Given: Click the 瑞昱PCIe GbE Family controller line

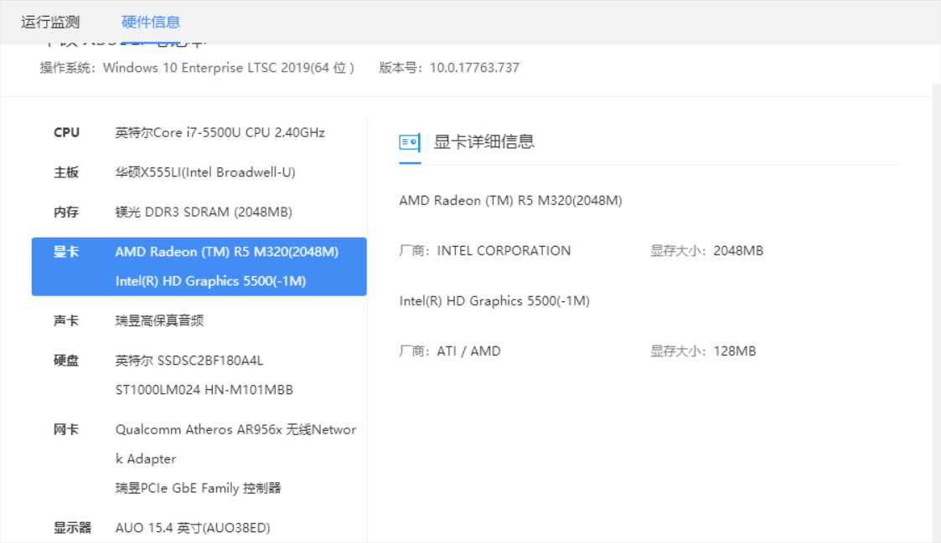Looking at the screenshot, I should point(199,488).
